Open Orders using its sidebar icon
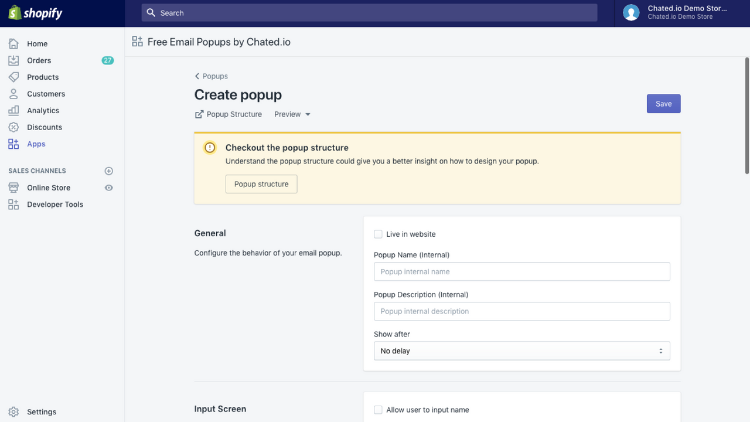 [x=13, y=60]
